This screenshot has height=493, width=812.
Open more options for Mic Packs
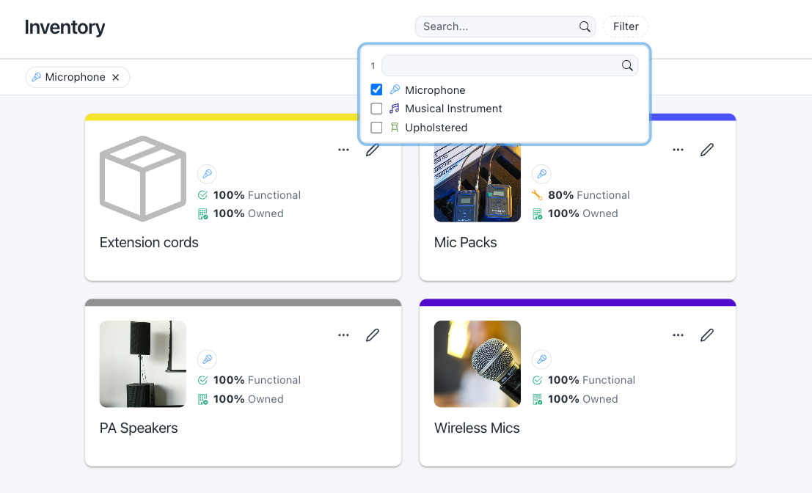(x=678, y=150)
